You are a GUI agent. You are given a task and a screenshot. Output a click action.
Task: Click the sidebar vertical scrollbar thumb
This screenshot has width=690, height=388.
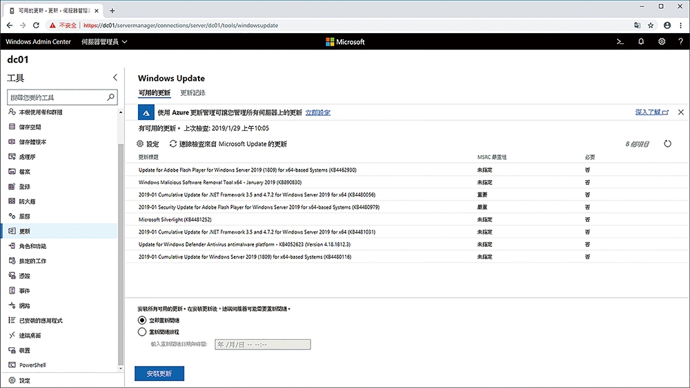[121, 254]
